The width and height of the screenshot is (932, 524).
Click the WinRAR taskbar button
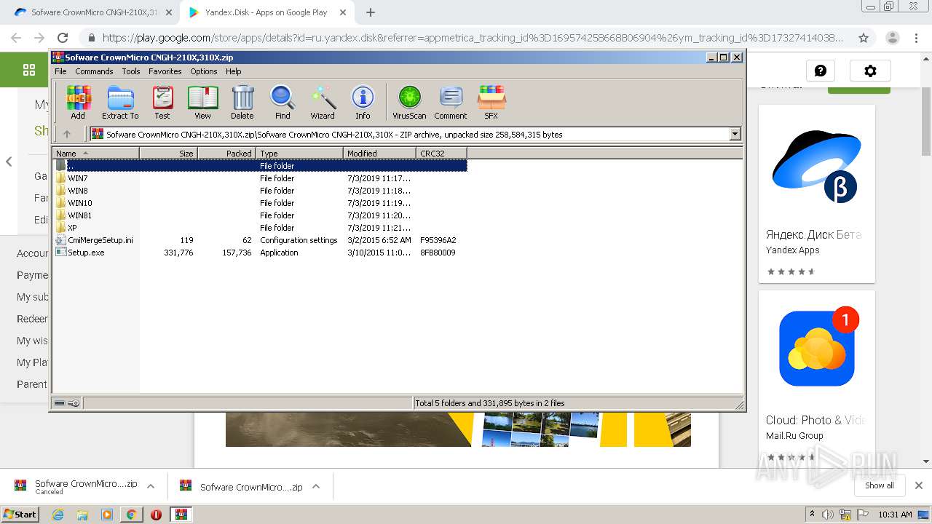click(181, 515)
